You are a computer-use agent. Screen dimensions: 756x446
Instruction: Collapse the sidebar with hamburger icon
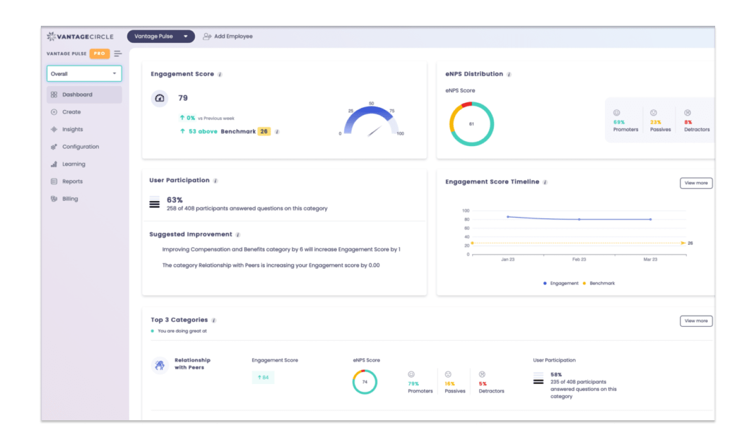click(118, 54)
